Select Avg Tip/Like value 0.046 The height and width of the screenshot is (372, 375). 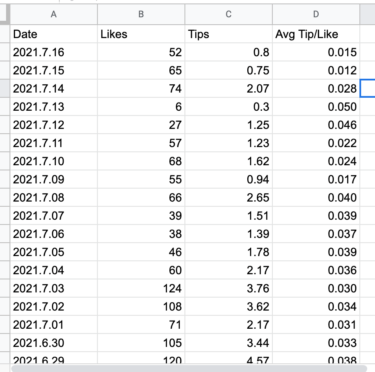tap(316, 125)
